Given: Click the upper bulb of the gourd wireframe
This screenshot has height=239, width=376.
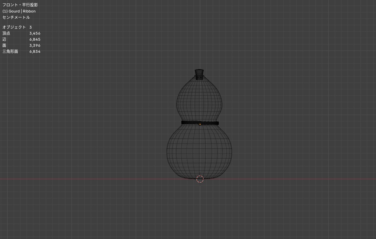Looking at the screenshot, I should tap(199, 98).
